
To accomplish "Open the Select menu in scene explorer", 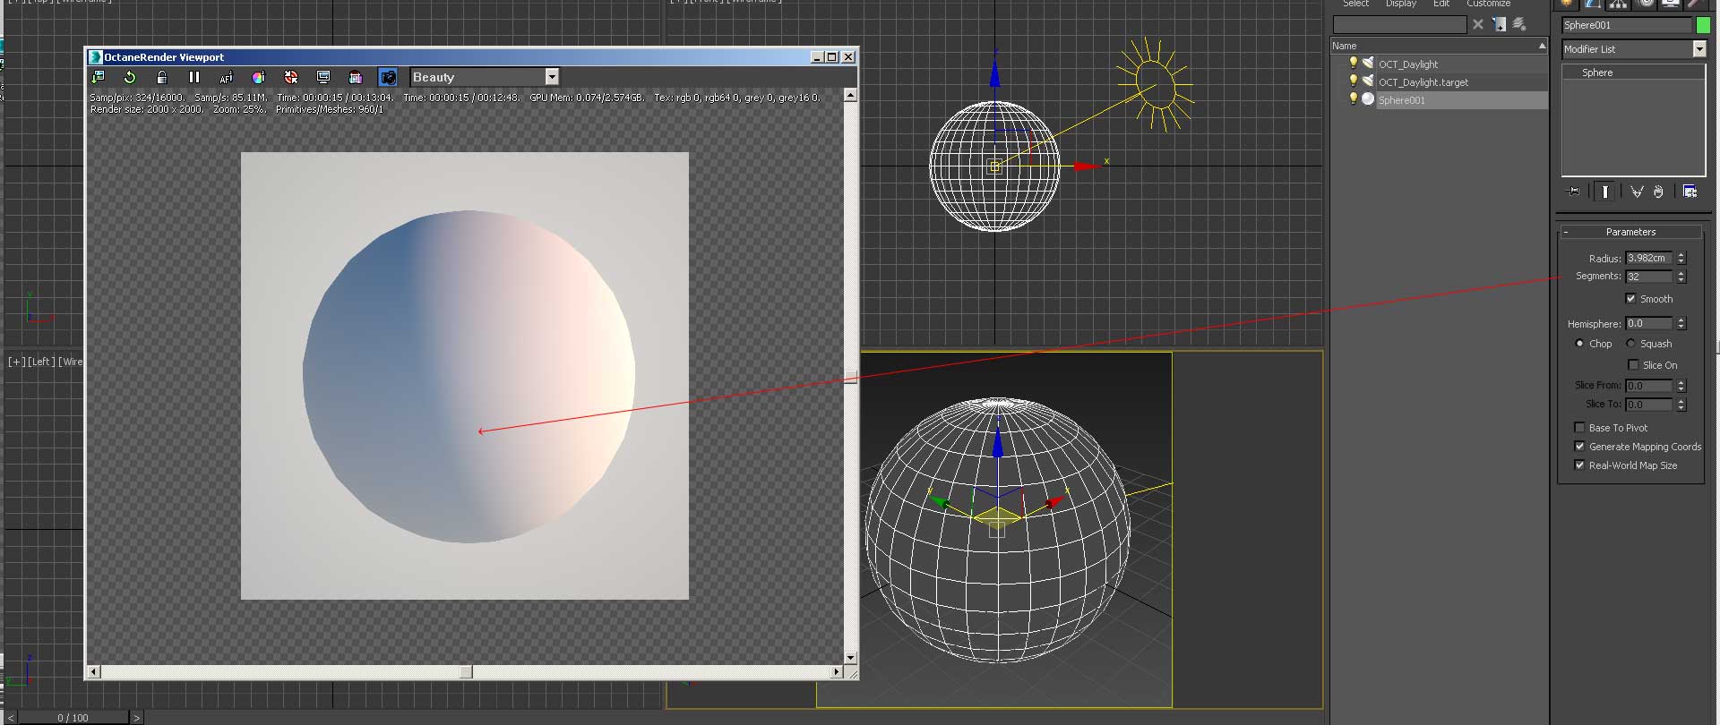I will (x=1355, y=4).
